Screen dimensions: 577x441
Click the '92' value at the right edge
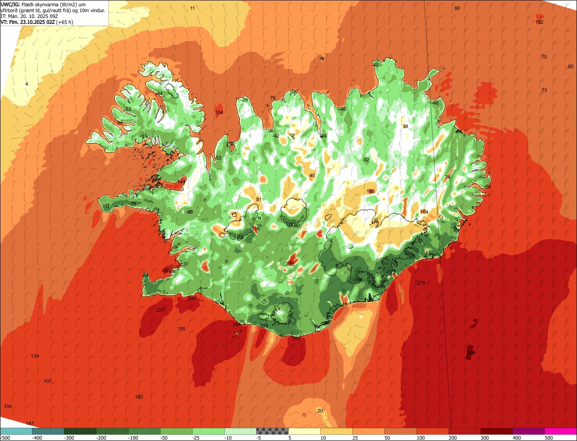point(571,66)
